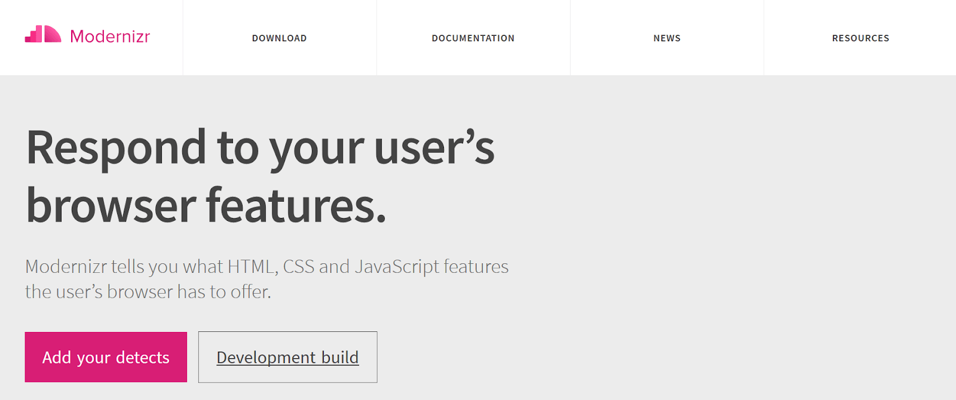Click the Development build link
Viewport: 956px width, 400px height.
click(287, 357)
